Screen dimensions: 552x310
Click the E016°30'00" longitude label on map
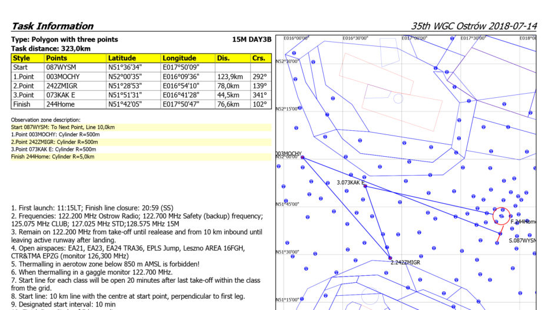[x=355, y=38]
